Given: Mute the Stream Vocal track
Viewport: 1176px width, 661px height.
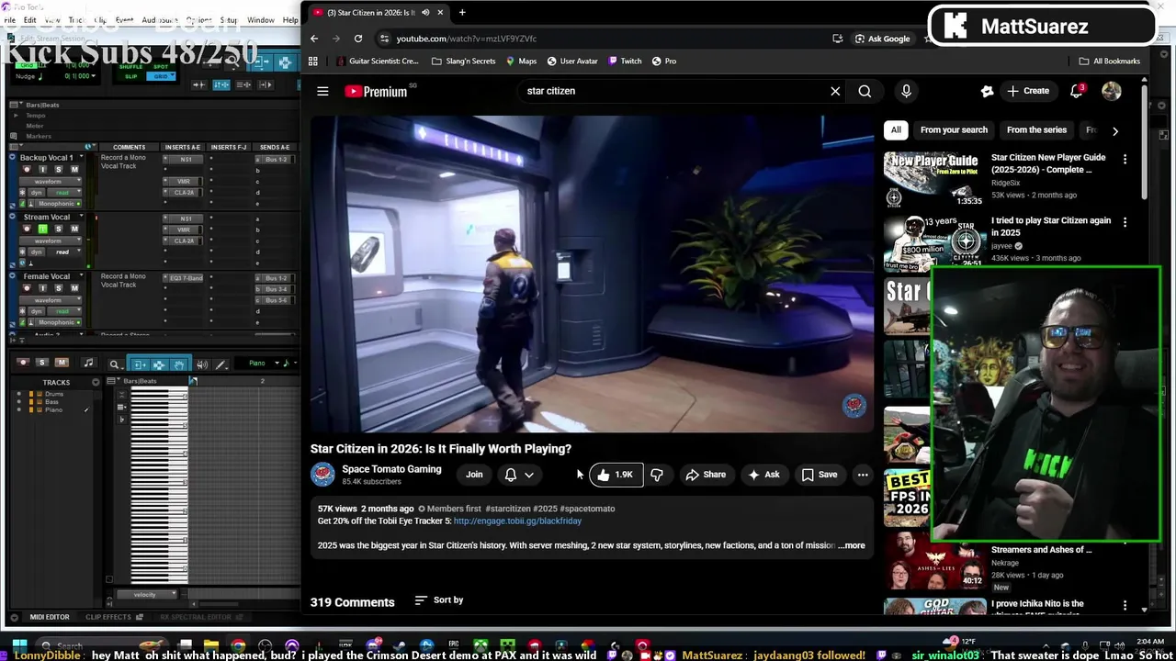Looking at the screenshot, I should pyautogui.click(x=74, y=229).
